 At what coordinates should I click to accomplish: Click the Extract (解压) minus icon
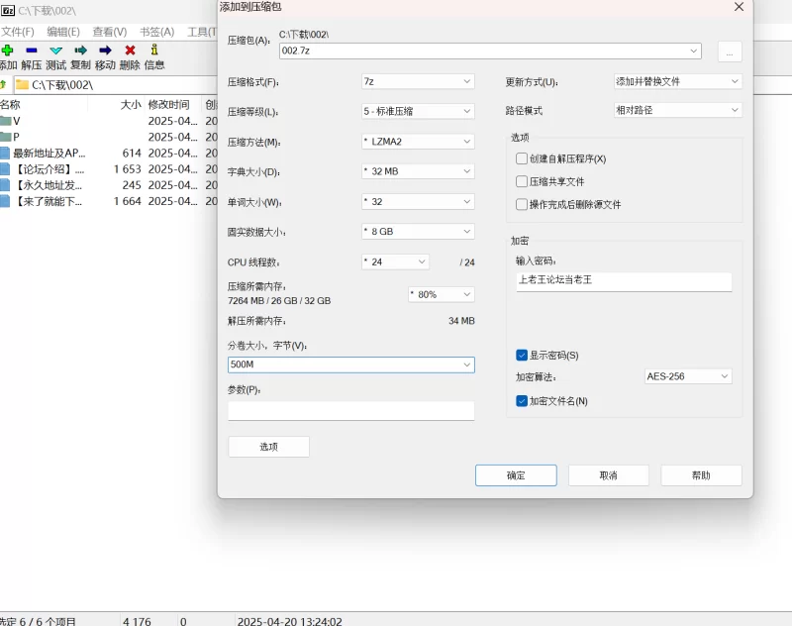tap(32, 50)
